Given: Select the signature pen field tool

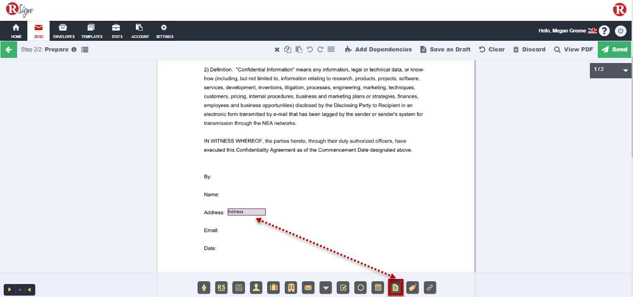Looking at the screenshot, I should pyautogui.click(x=204, y=288).
